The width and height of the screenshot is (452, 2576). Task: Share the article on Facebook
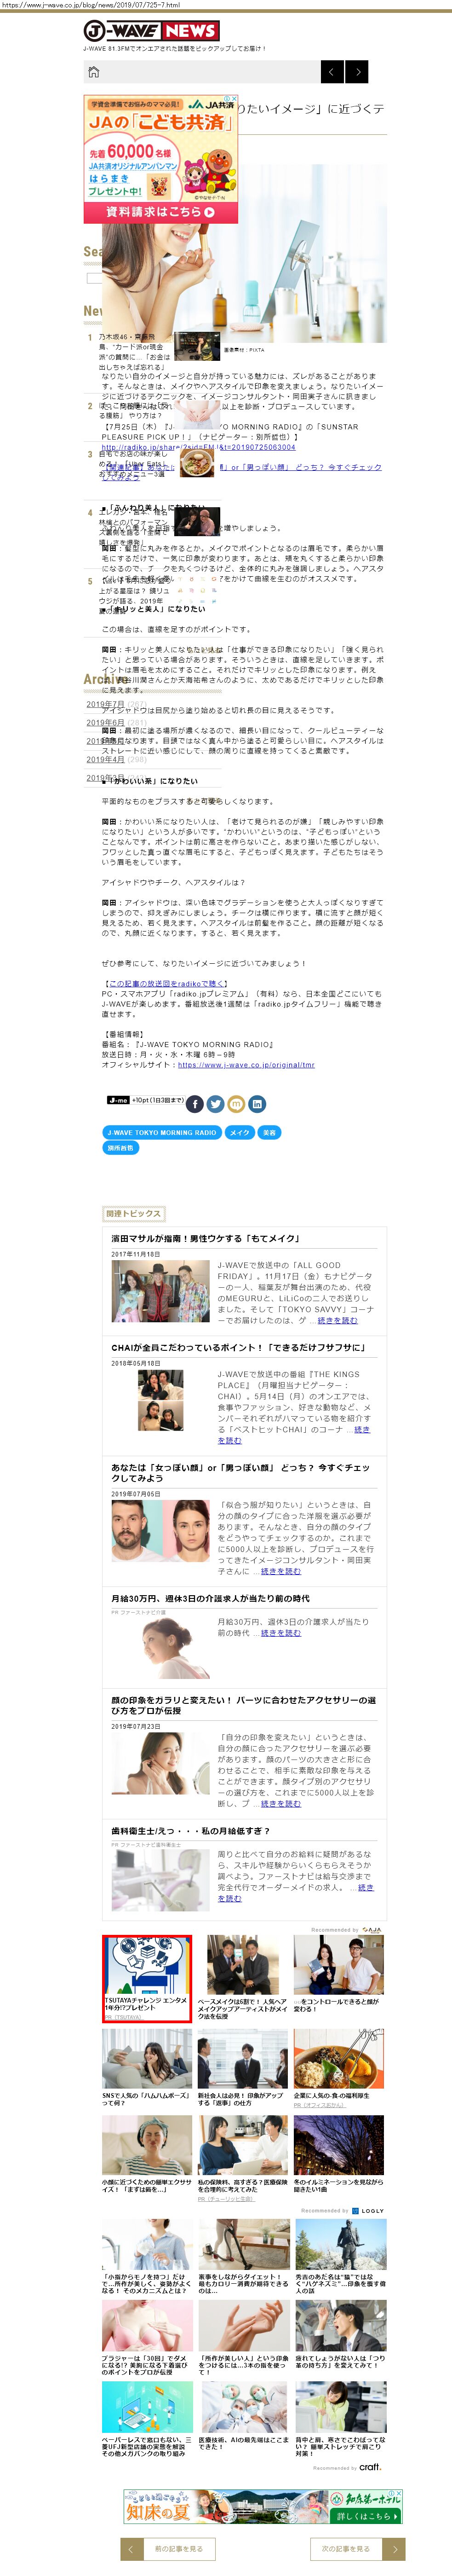pos(195,1104)
